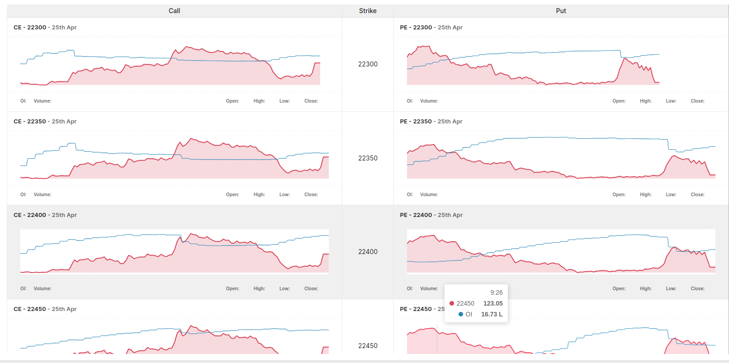Viewport: 729px width, 363px height.
Task: Open the 25th Apr expiry next to PE 22350
Action: point(450,121)
